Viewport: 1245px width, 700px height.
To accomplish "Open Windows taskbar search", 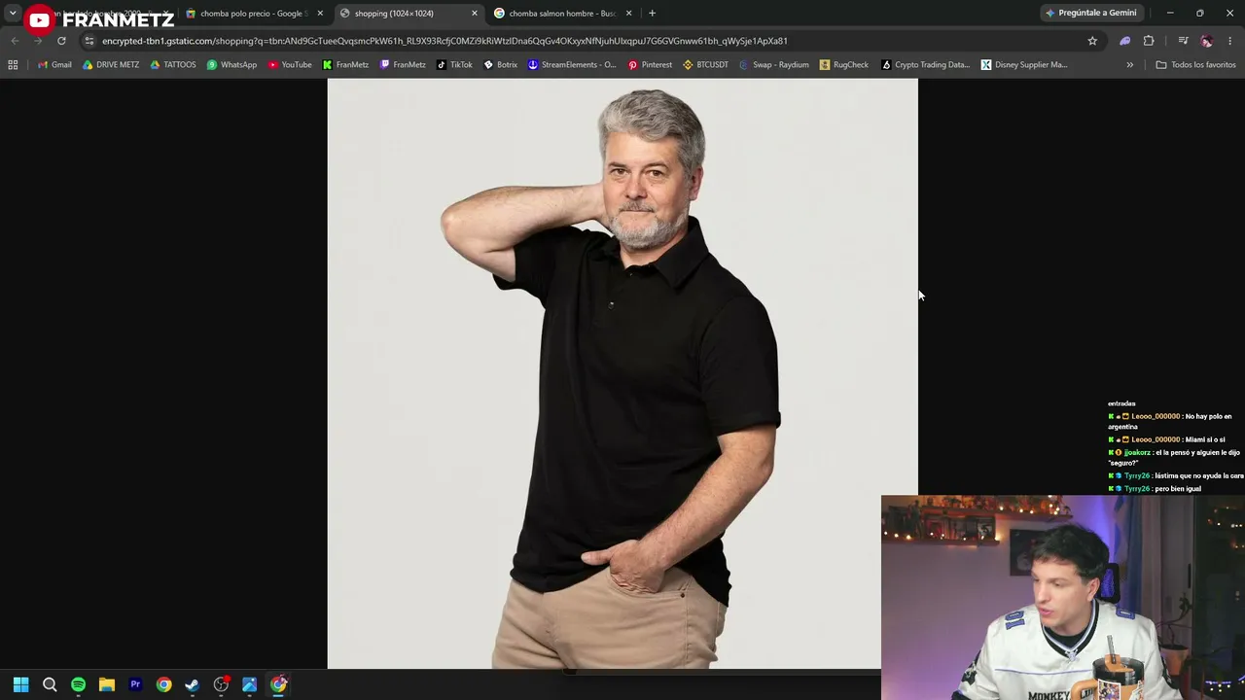I will click(50, 684).
